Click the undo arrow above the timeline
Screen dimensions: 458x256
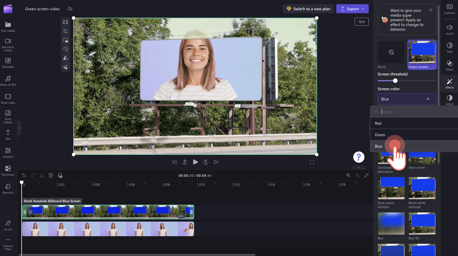coord(24,175)
